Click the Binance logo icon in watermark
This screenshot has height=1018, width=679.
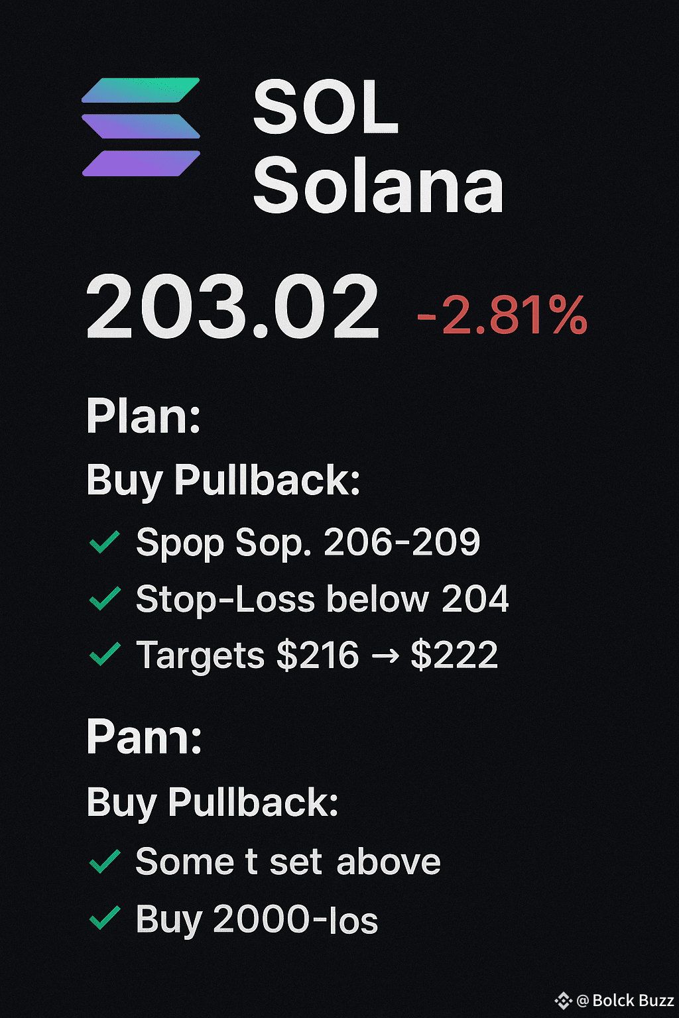pos(563,1000)
